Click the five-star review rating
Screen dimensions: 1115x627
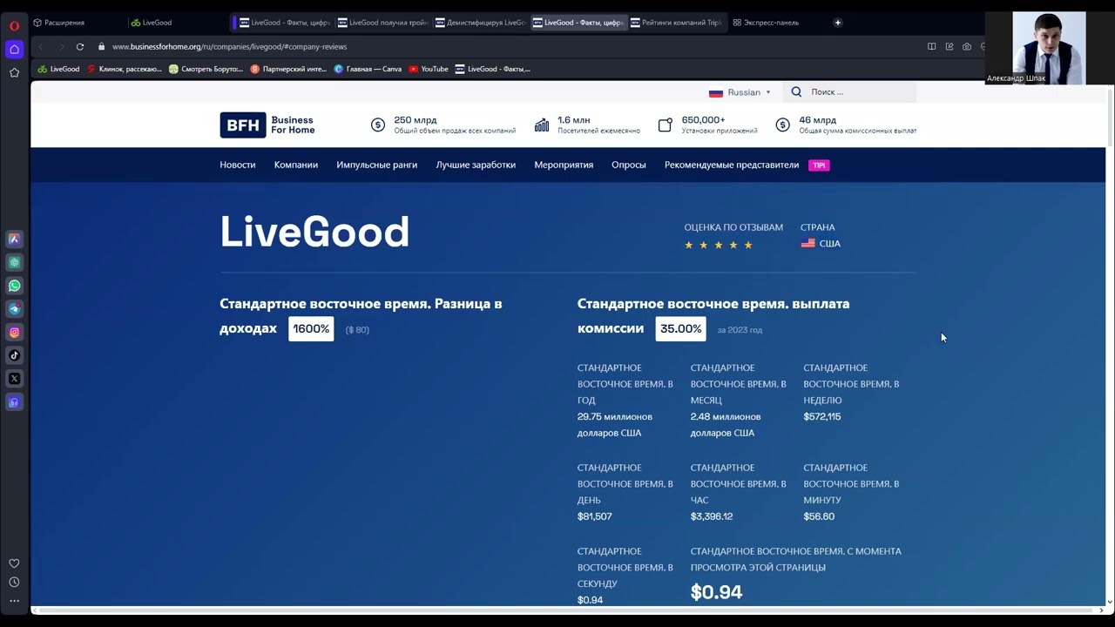tap(719, 245)
